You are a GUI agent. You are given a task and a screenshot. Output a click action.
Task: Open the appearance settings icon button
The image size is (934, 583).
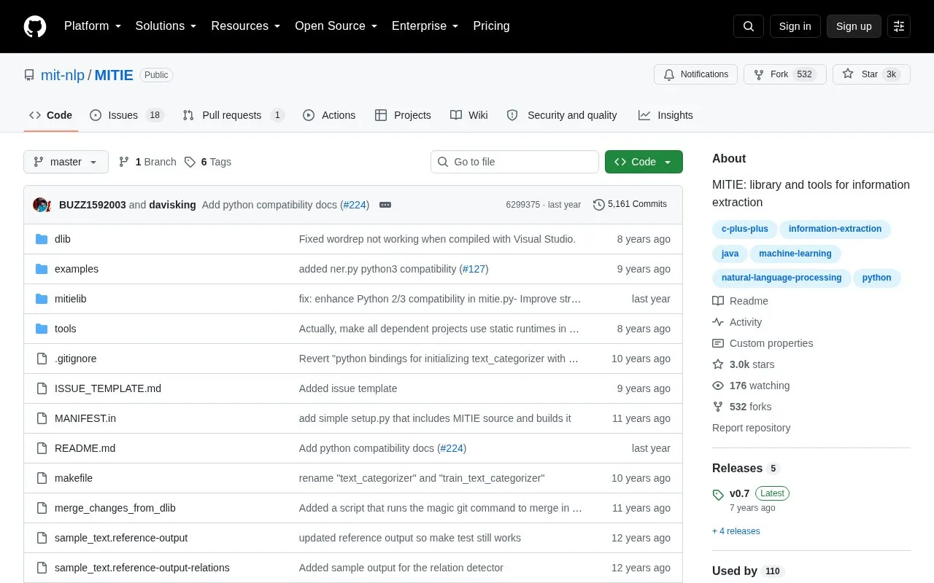[899, 26]
